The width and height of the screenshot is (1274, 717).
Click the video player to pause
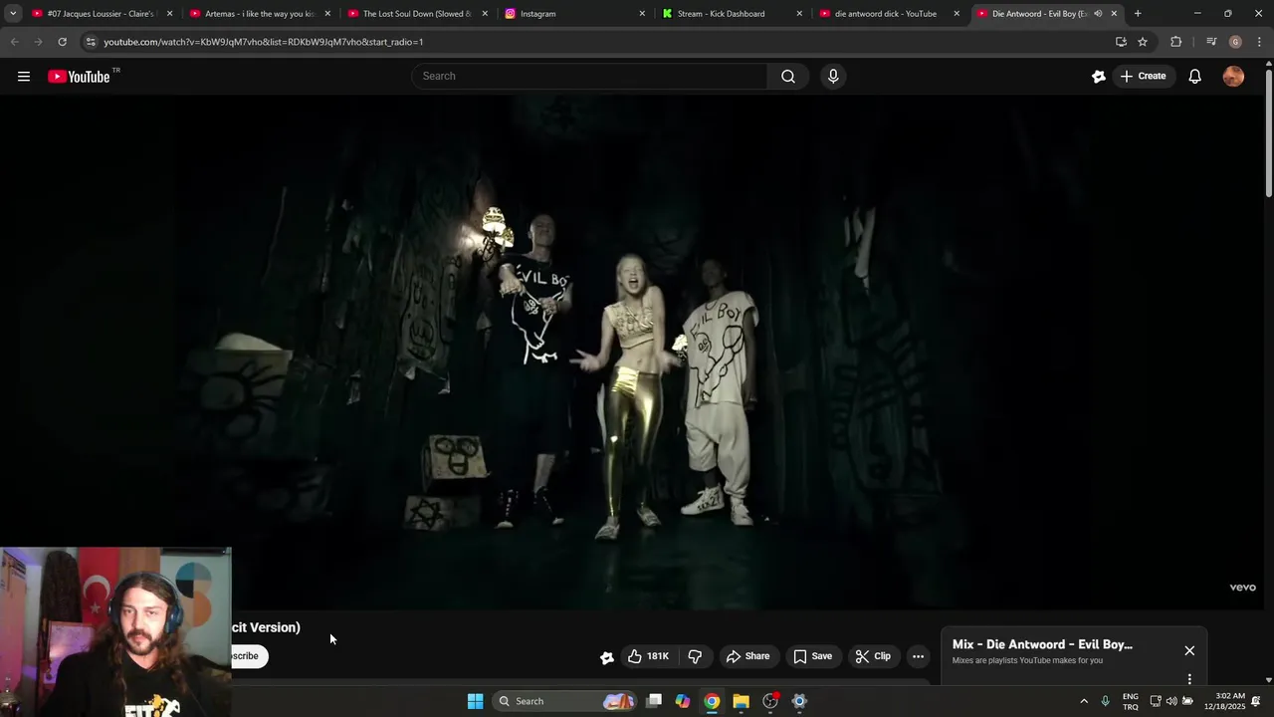tap(633, 352)
